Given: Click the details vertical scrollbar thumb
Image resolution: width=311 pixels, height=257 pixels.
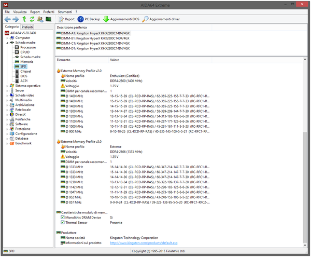Looking at the screenshot, I should [x=305, y=187].
